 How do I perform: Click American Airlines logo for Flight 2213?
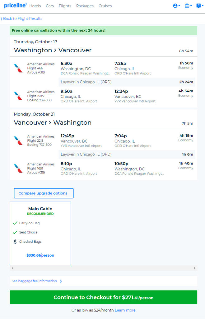point(18,140)
